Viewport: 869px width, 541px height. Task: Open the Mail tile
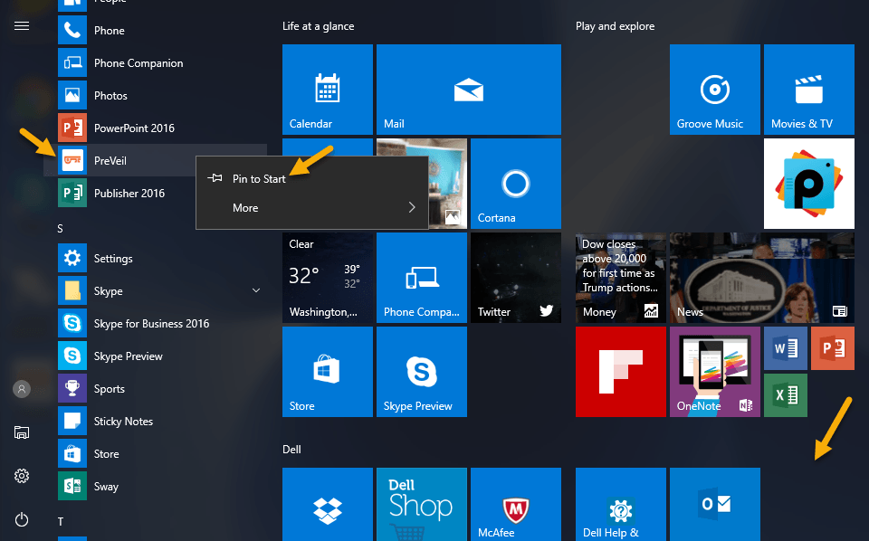pos(468,90)
